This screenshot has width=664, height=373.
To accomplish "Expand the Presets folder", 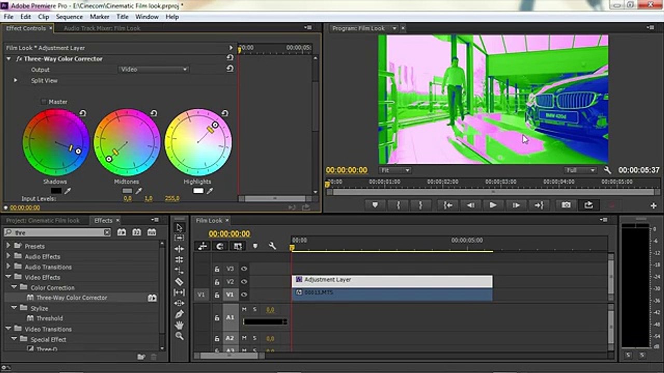I will 8,246.
